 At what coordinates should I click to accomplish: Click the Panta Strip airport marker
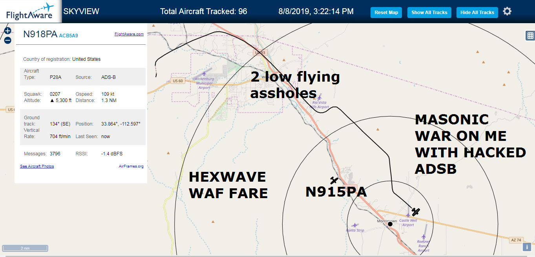coord(355,225)
